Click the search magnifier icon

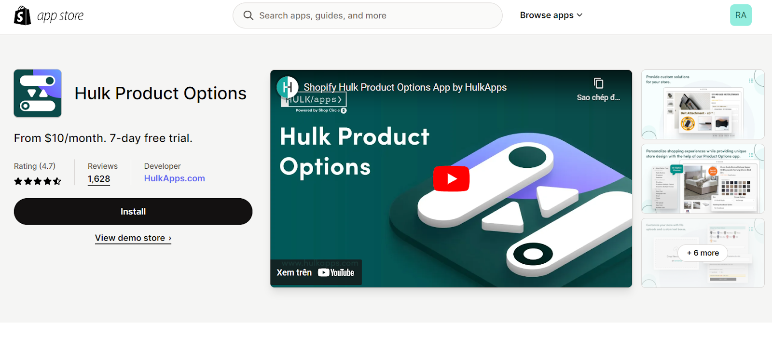pos(248,15)
